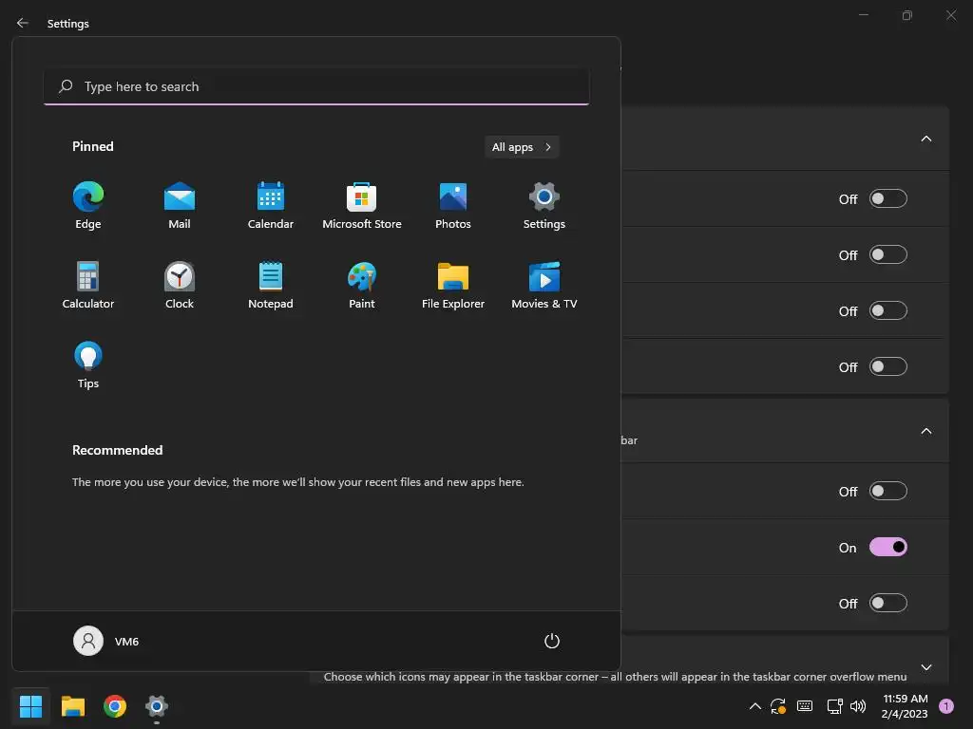973x729 pixels.
Task: Open File Explorer from the taskbar
Action: click(x=73, y=706)
